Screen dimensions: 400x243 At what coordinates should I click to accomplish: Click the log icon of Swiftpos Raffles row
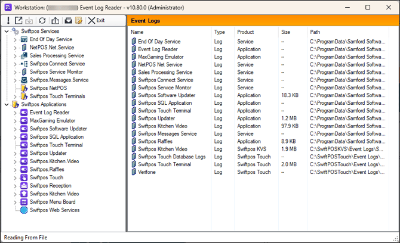click(x=134, y=141)
